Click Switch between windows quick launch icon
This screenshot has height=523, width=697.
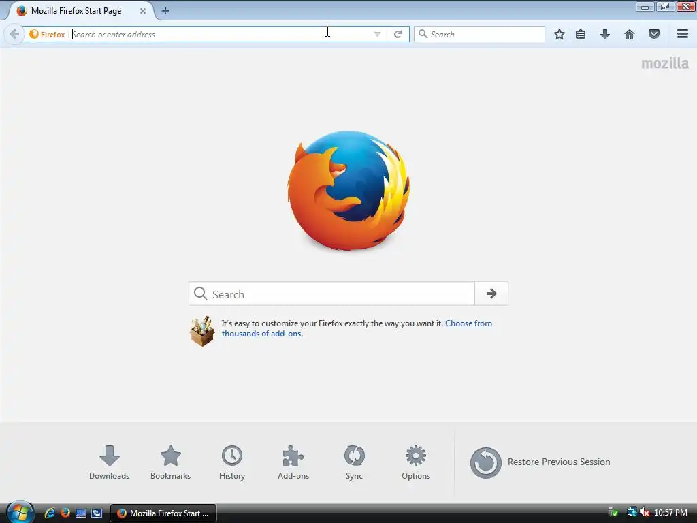coord(97,513)
